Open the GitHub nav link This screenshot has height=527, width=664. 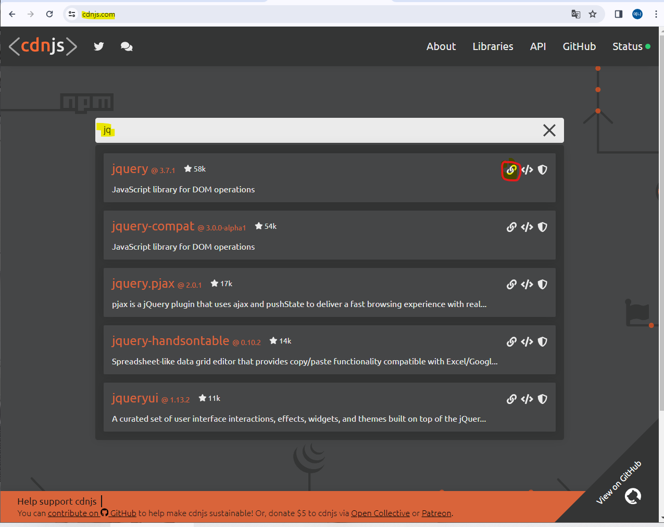[579, 46]
